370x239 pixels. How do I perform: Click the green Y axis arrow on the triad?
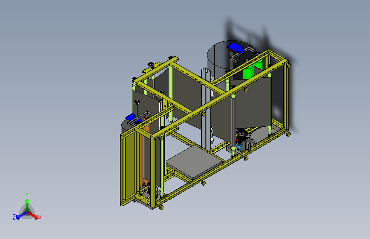tap(27, 205)
